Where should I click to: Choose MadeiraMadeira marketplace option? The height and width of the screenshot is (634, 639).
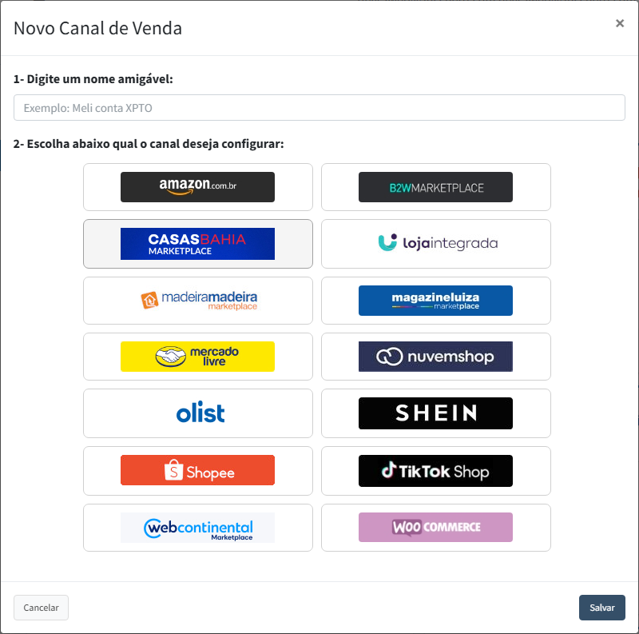(197, 300)
